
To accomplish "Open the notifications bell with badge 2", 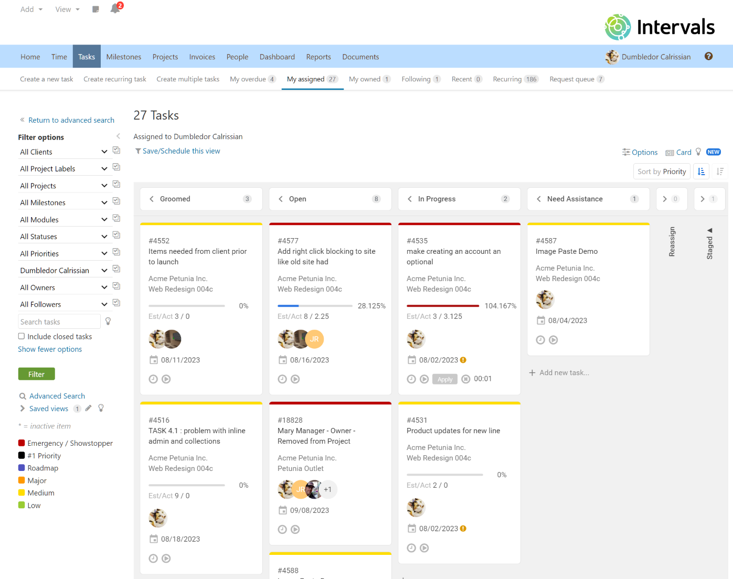I will pyautogui.click(x=115, y=8).
